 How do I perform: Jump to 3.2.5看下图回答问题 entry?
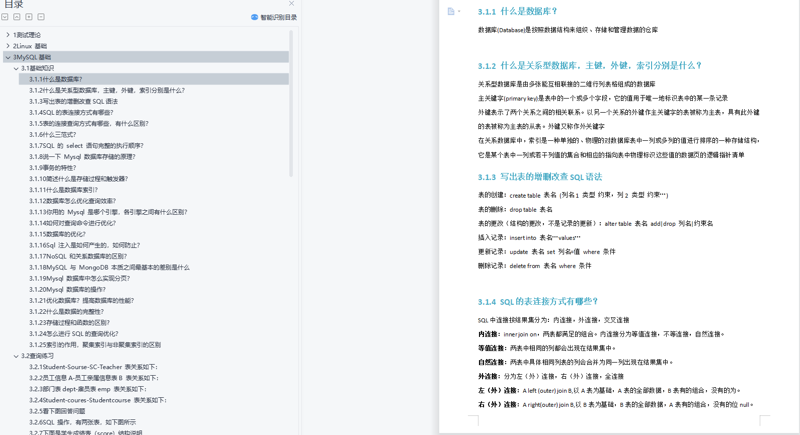click(x=57, y=411)
